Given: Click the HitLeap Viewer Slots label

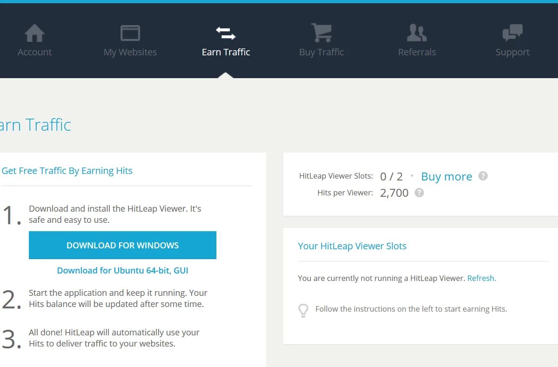Looking at the screenshot, I should pyautogui.click(x=336, y=176).
